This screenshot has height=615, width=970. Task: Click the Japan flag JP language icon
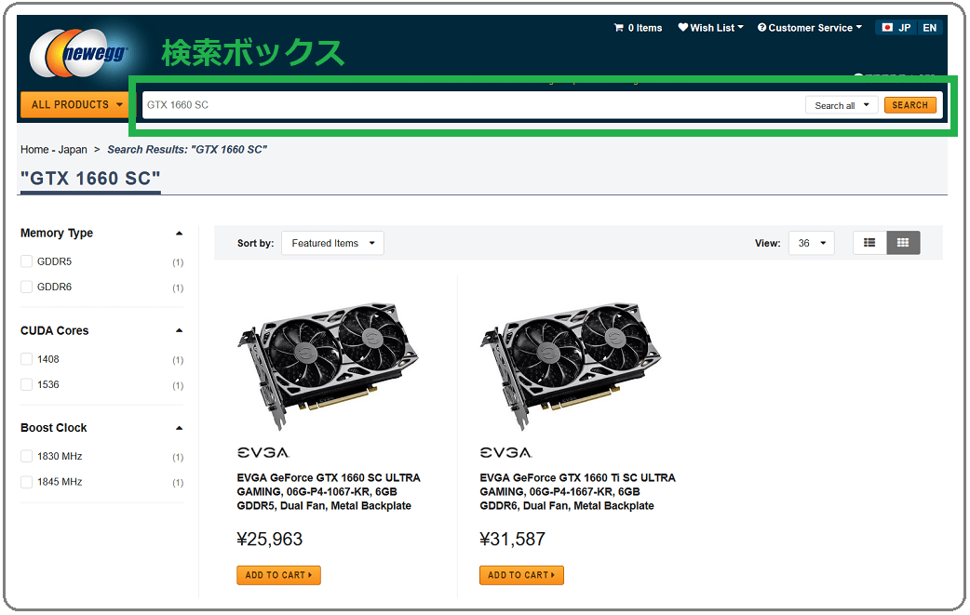(887, 28)
